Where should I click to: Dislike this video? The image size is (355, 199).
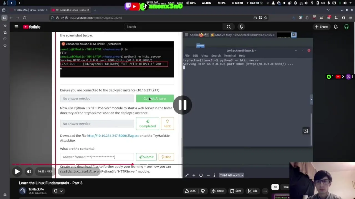click(x=203, y=191)
